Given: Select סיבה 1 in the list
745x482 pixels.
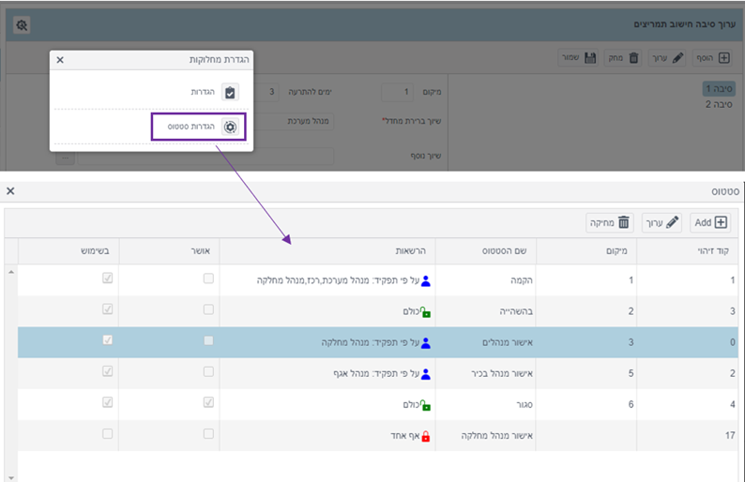Looking at the screenshot, I should [719, 89].
